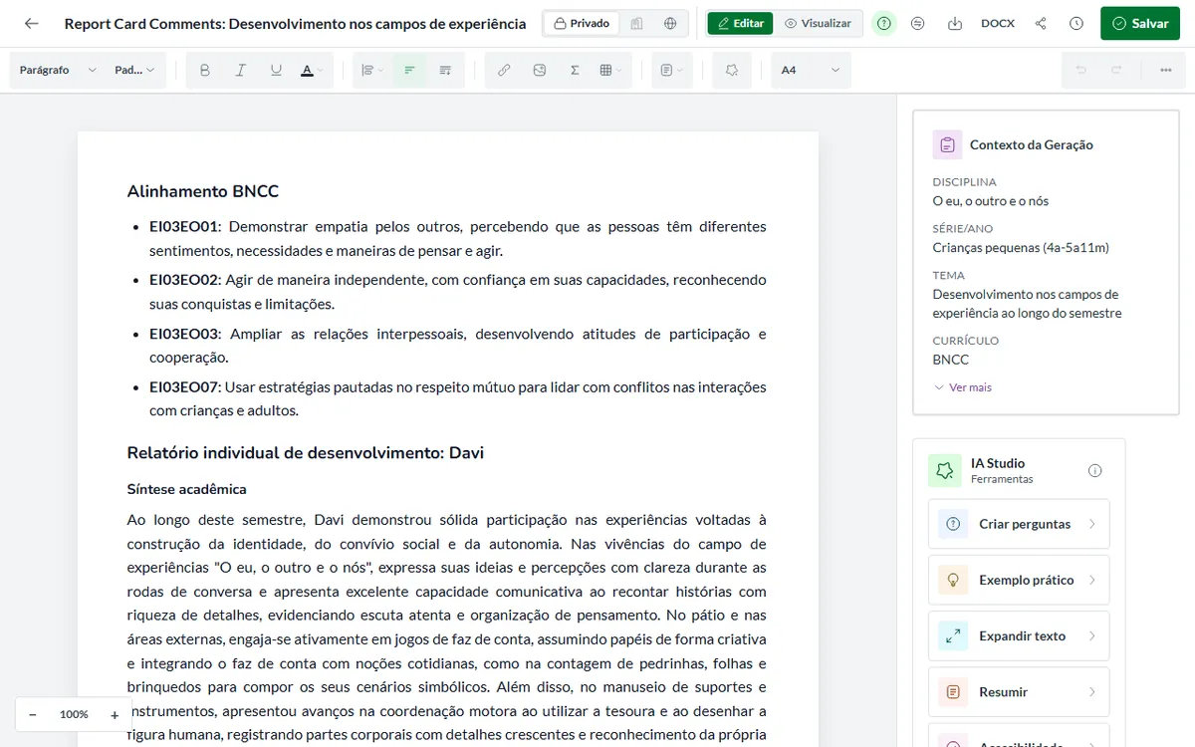Insert an image
Image resolution: width=1195 pixels, height=747 pixels.
(540, 71)
